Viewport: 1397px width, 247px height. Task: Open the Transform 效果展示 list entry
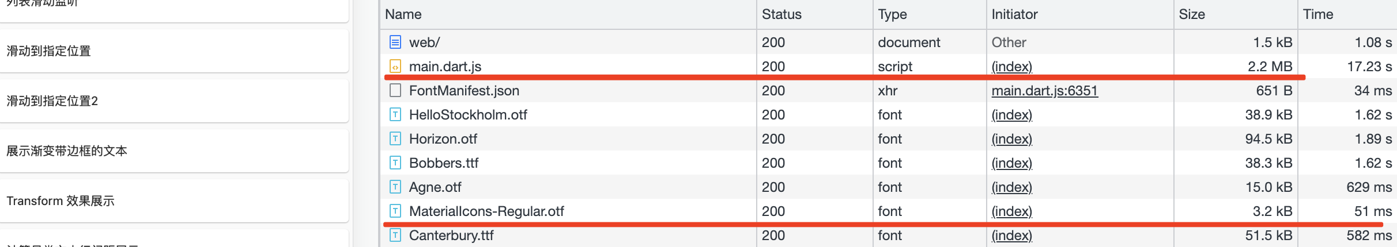[174, 200]
